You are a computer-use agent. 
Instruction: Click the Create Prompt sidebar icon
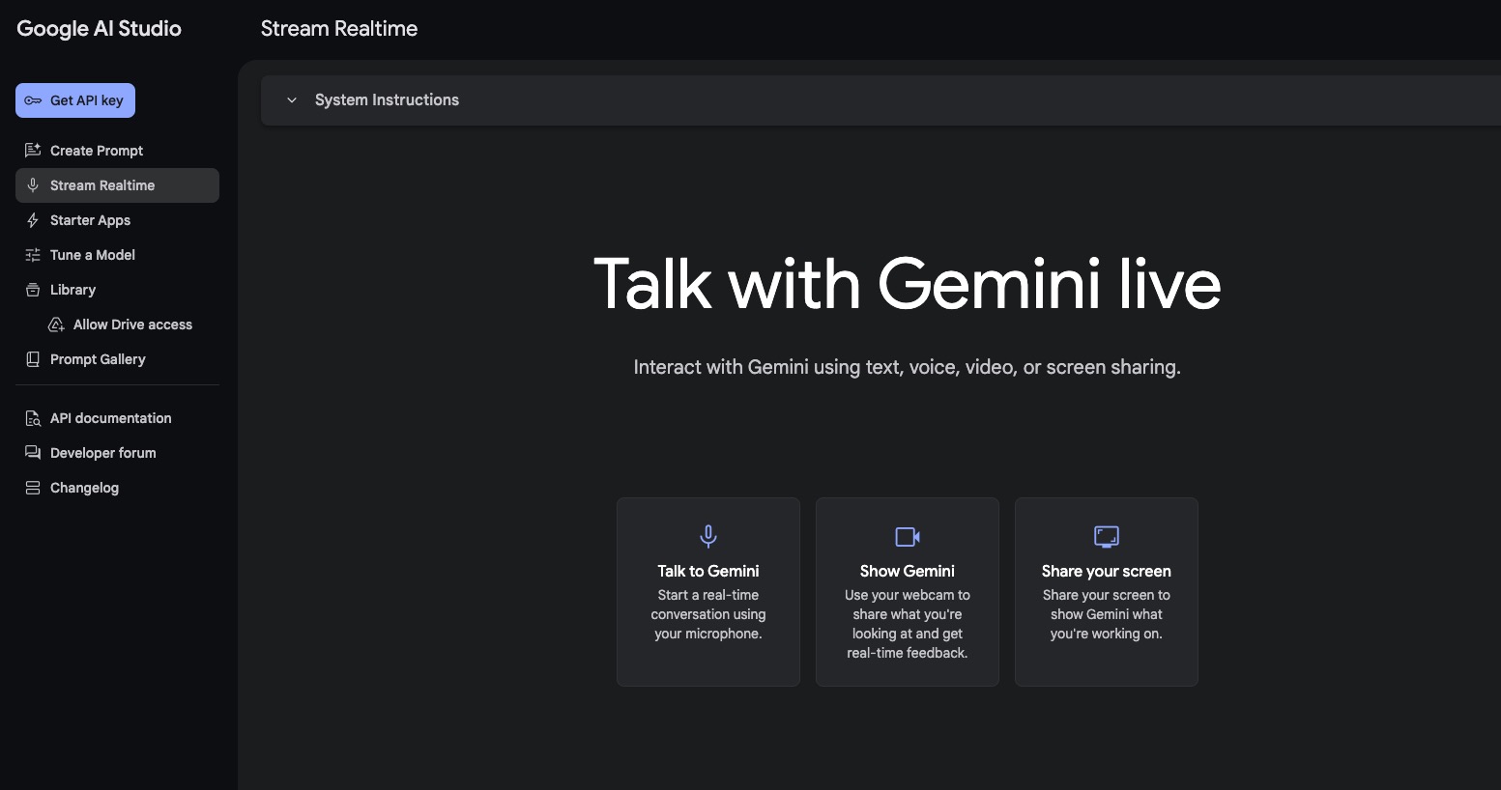click(33, 151)
